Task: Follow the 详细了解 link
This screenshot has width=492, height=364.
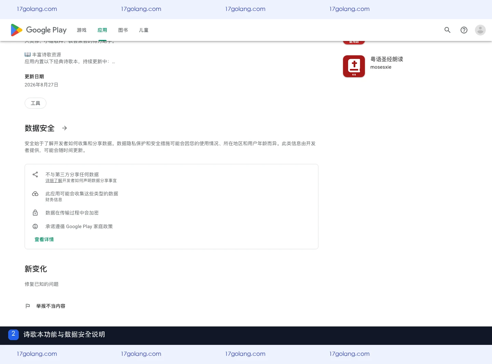Action: [x=54, y=181]
